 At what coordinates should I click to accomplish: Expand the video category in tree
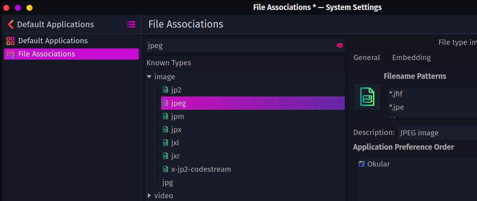[x=149, y=196]
